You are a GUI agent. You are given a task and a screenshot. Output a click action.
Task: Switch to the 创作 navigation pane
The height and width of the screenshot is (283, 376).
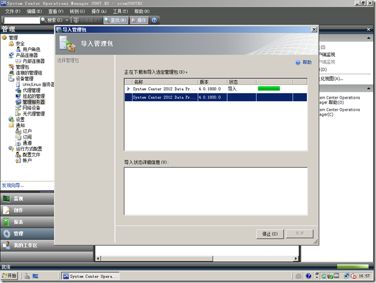click(x=27, y=210)
